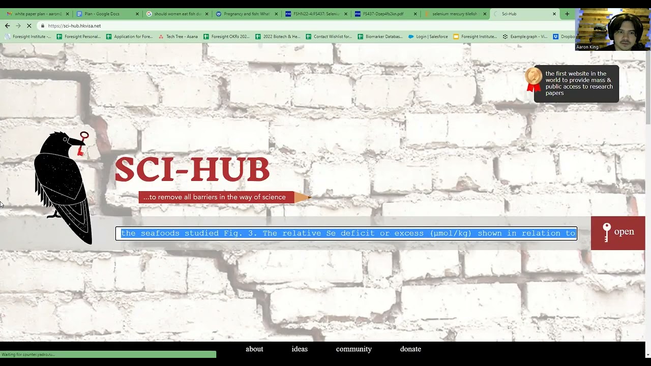651x366 pixels.
Task: Click the 'remove all barriers' pencil banner
Action: [x=224, y=197]
